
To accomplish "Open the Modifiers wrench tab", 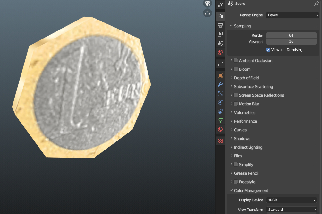I will (220, 84).
